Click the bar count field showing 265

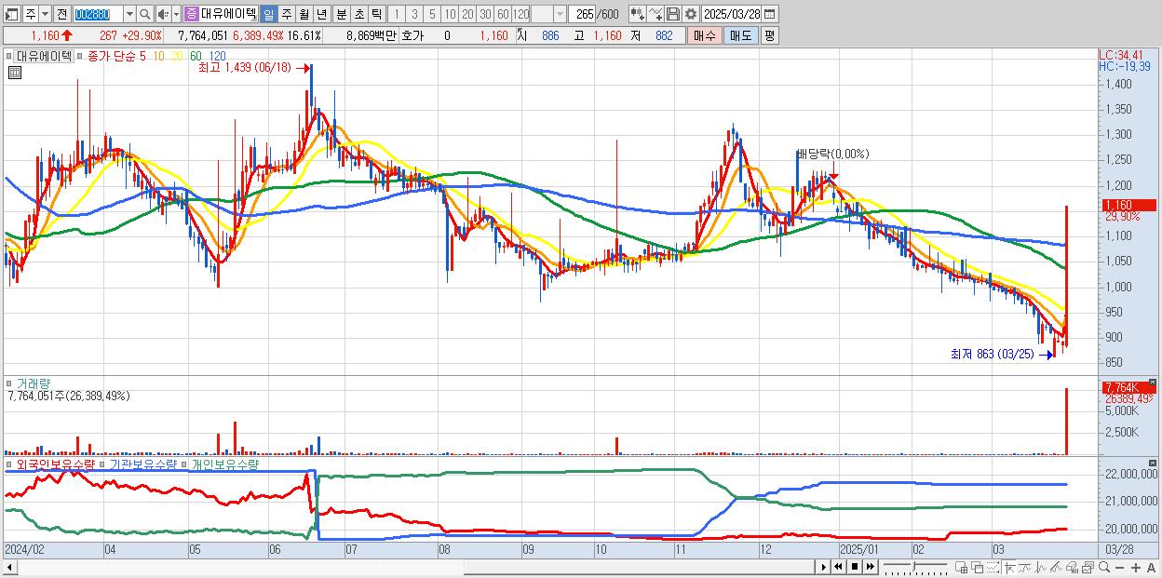tap(583, 14)
